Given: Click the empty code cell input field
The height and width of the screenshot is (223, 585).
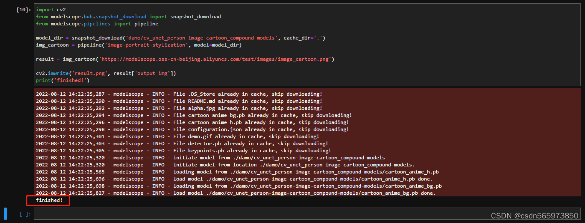Looking at the screenshot, I should click(x=307, y=213).
